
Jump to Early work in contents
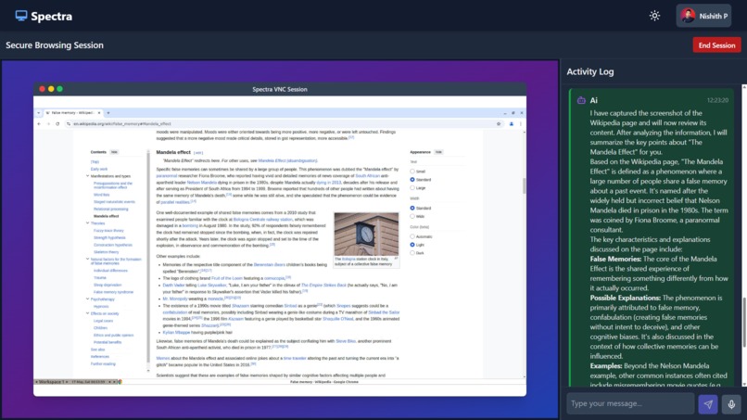coord(99,169)
